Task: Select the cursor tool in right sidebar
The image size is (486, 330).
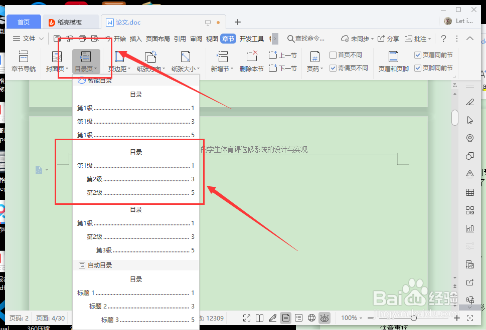Action: click(469, 120)
